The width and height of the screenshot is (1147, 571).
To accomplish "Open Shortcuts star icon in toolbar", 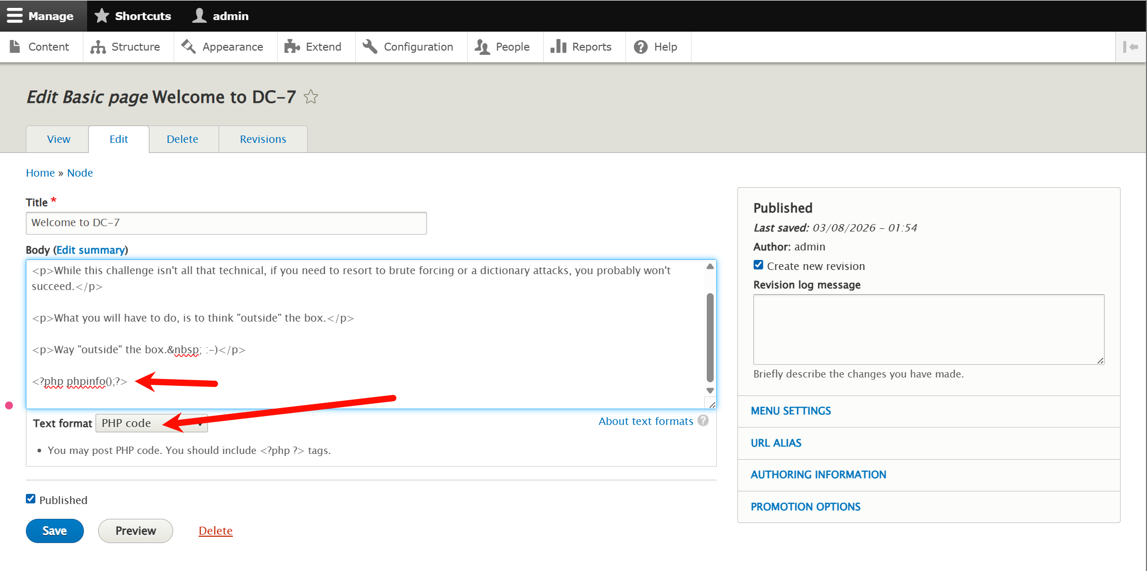I will tap(101, 16).
